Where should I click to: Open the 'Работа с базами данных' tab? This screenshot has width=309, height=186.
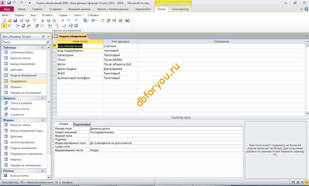point(113,9)
